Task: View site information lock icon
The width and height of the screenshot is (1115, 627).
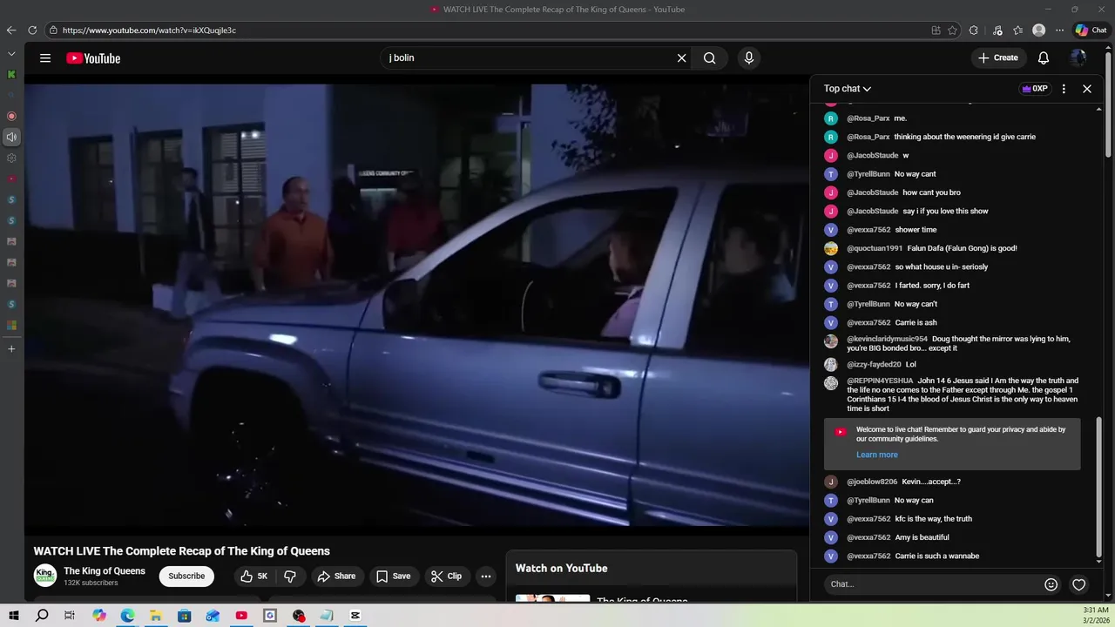Action: point(53,30)
